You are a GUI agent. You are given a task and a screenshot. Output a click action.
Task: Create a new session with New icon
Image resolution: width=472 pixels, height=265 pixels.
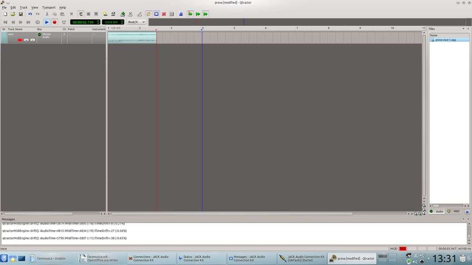(x=5, y=14)
